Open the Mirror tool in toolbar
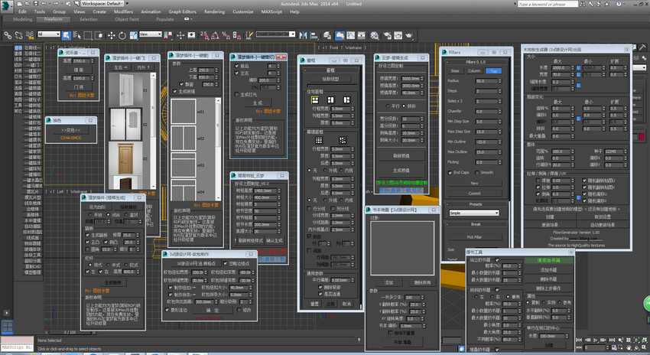Viewport: 650px width, 355px height. pos(303,35)
